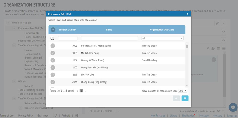Collapse the USA tree node
238x118 pixels.
point(14,81)
